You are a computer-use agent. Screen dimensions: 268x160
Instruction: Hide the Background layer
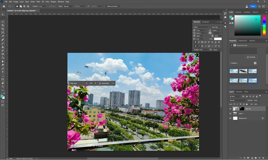click(x=231, y=118)
